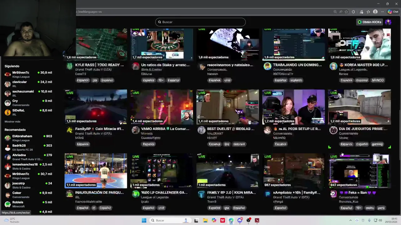Click reaccionamos y natalalea stream title
The image size is (401, 225).
click(230, 65)
